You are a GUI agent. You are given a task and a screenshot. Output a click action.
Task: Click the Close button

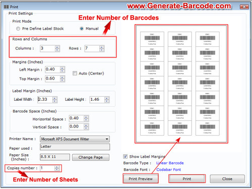[227, 179]
